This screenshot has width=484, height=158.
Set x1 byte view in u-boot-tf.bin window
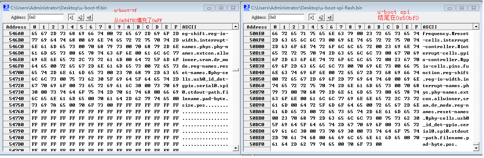[71, 17]
